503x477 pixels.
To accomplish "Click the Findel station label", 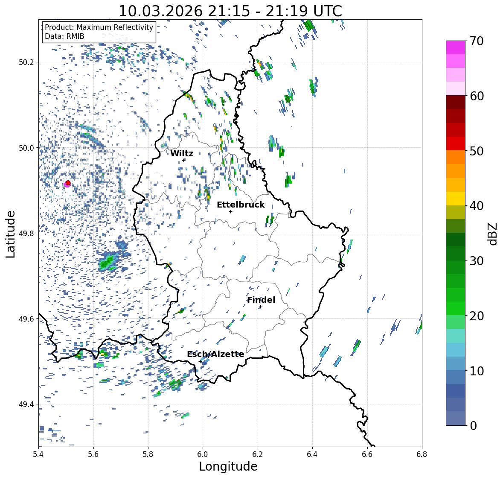I will pos(261,300).
